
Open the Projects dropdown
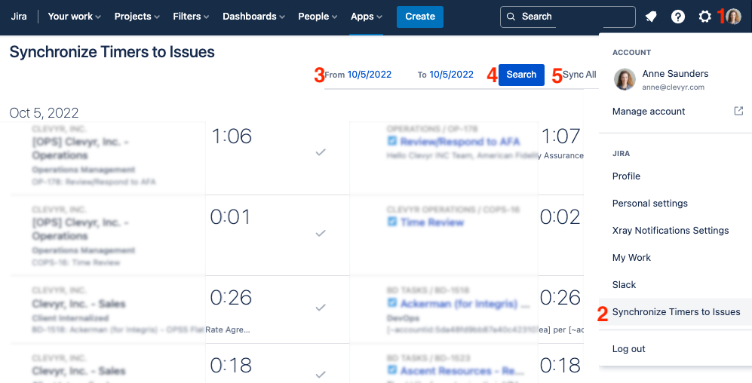[x=137, y=17]
